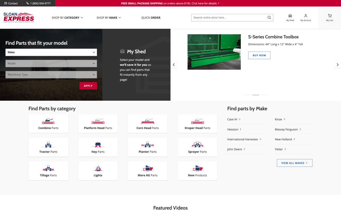341x212 pixels.
Task: Click the Contact envelope link
Action: (x=11, y=3)
